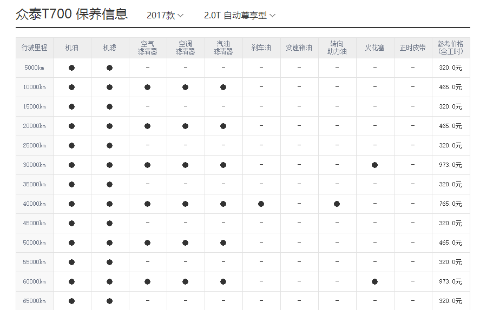Click the 机油 dot in 5000km row

pyautogui.click(x=71, y=68)
